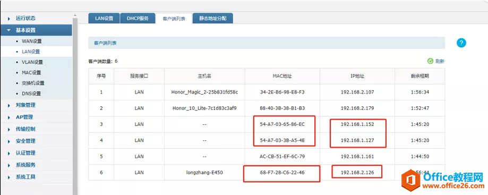Viewport: 488px width, 195px height.
Task: Click the green refresh icon
Action: [x=431, y=61]
